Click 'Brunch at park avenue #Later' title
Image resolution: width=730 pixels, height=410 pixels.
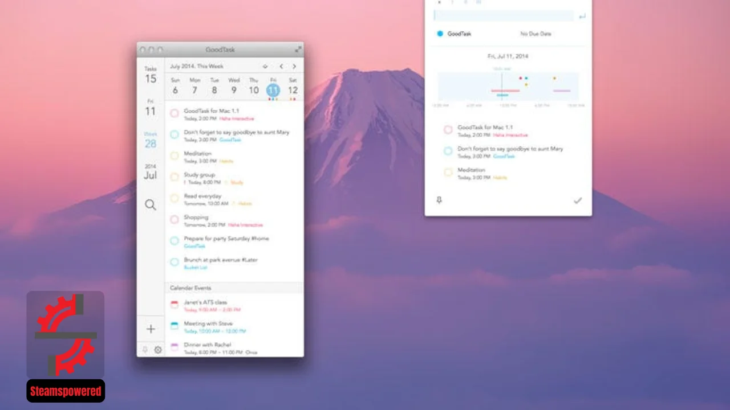(221, 260)
